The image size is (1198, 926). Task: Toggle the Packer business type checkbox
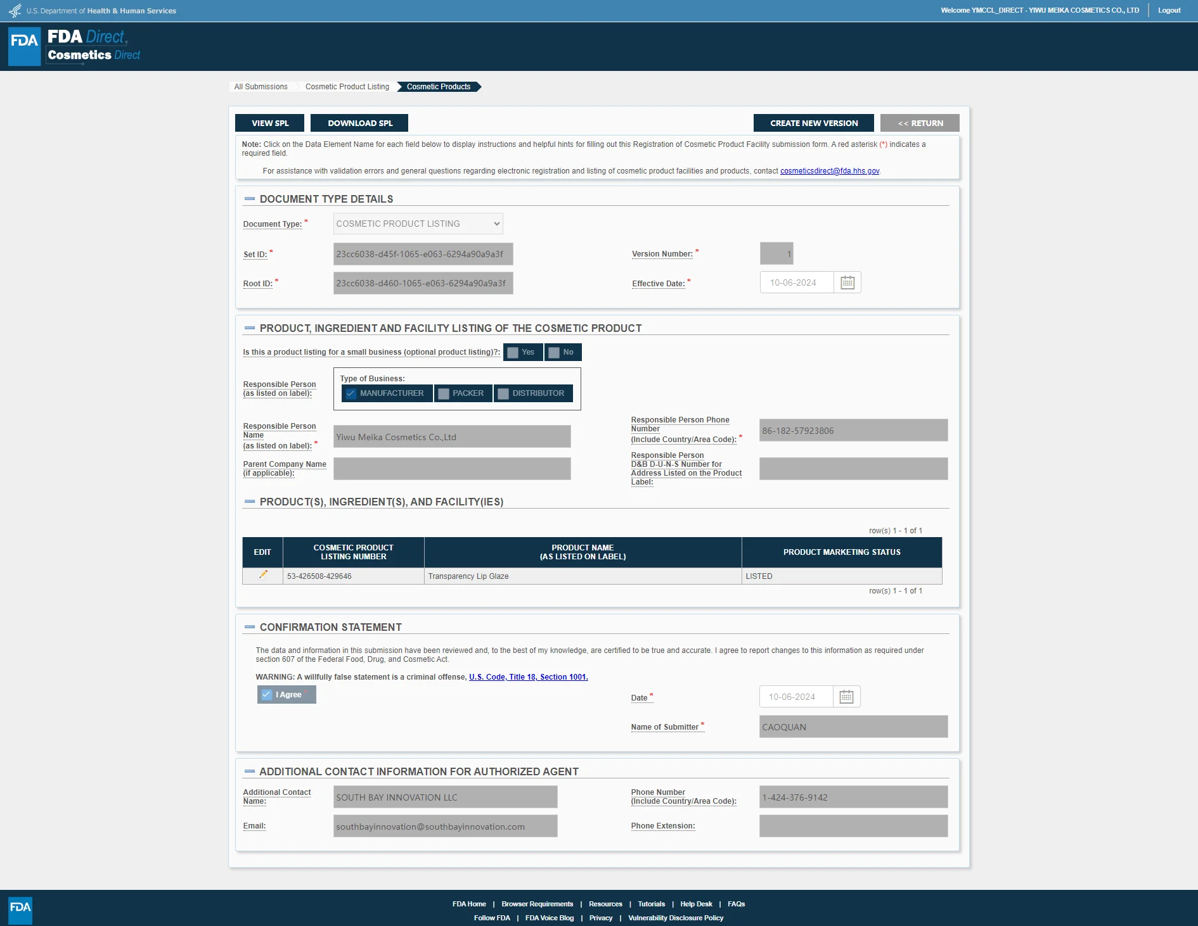pyautogui.click(x=444, y=393)
